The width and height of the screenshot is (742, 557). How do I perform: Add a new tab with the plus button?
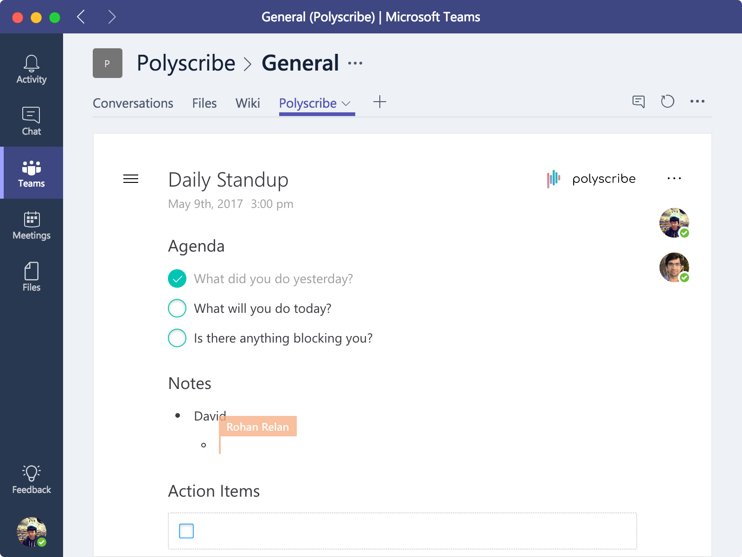[380, 102]
